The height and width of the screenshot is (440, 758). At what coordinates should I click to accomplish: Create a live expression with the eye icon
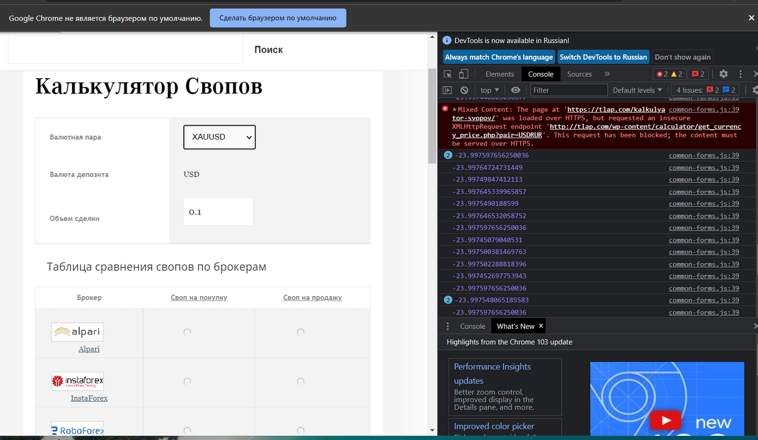coord(515,90)
